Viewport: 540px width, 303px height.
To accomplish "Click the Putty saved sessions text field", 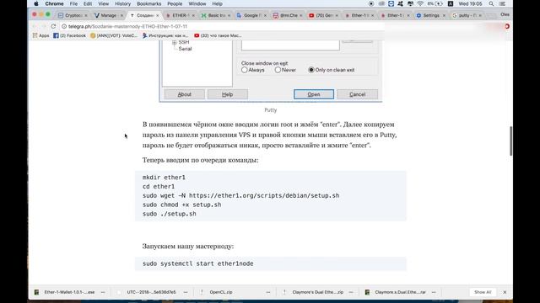I will coord(290,45).
